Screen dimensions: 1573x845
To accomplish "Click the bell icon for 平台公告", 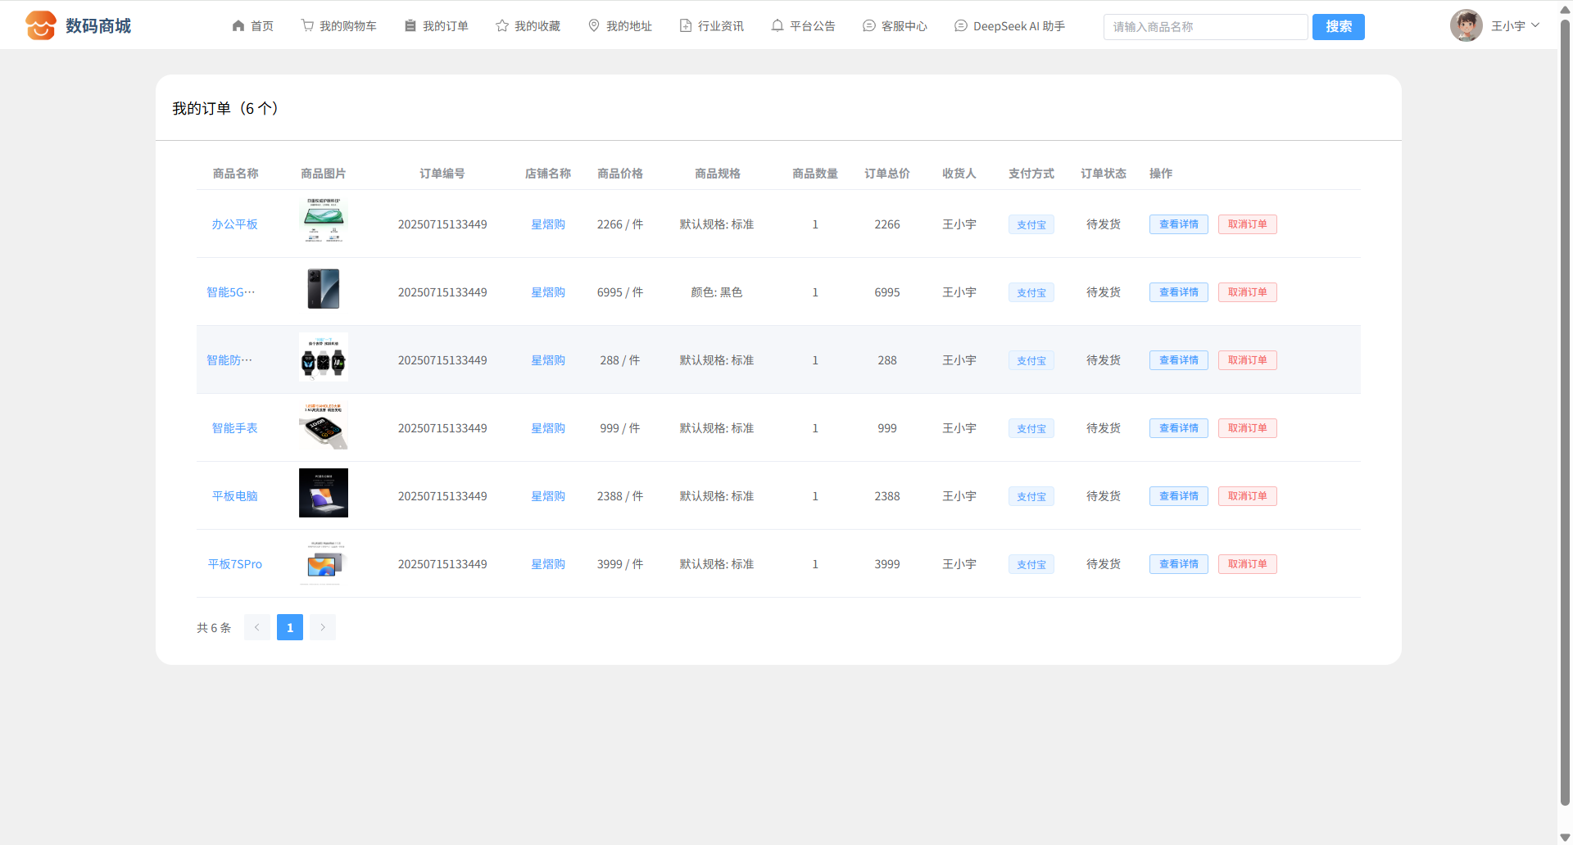I will [777, 26].
